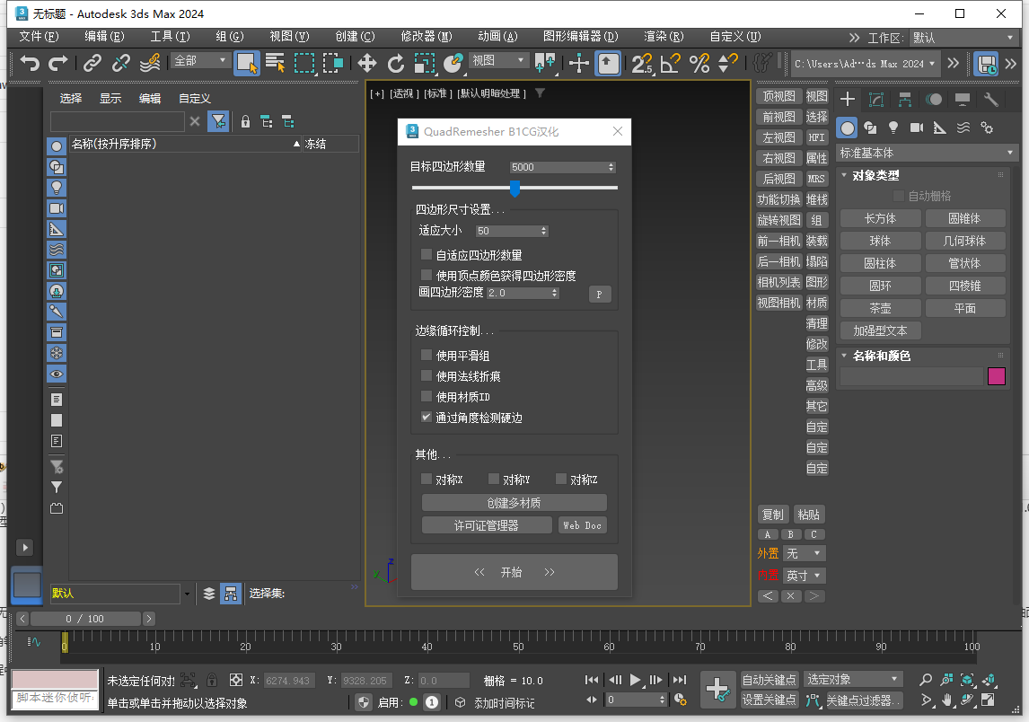Toggle the Angle Snap icon
The width and height of the screenshot is (1029, 722).
[x=670, y=64]
